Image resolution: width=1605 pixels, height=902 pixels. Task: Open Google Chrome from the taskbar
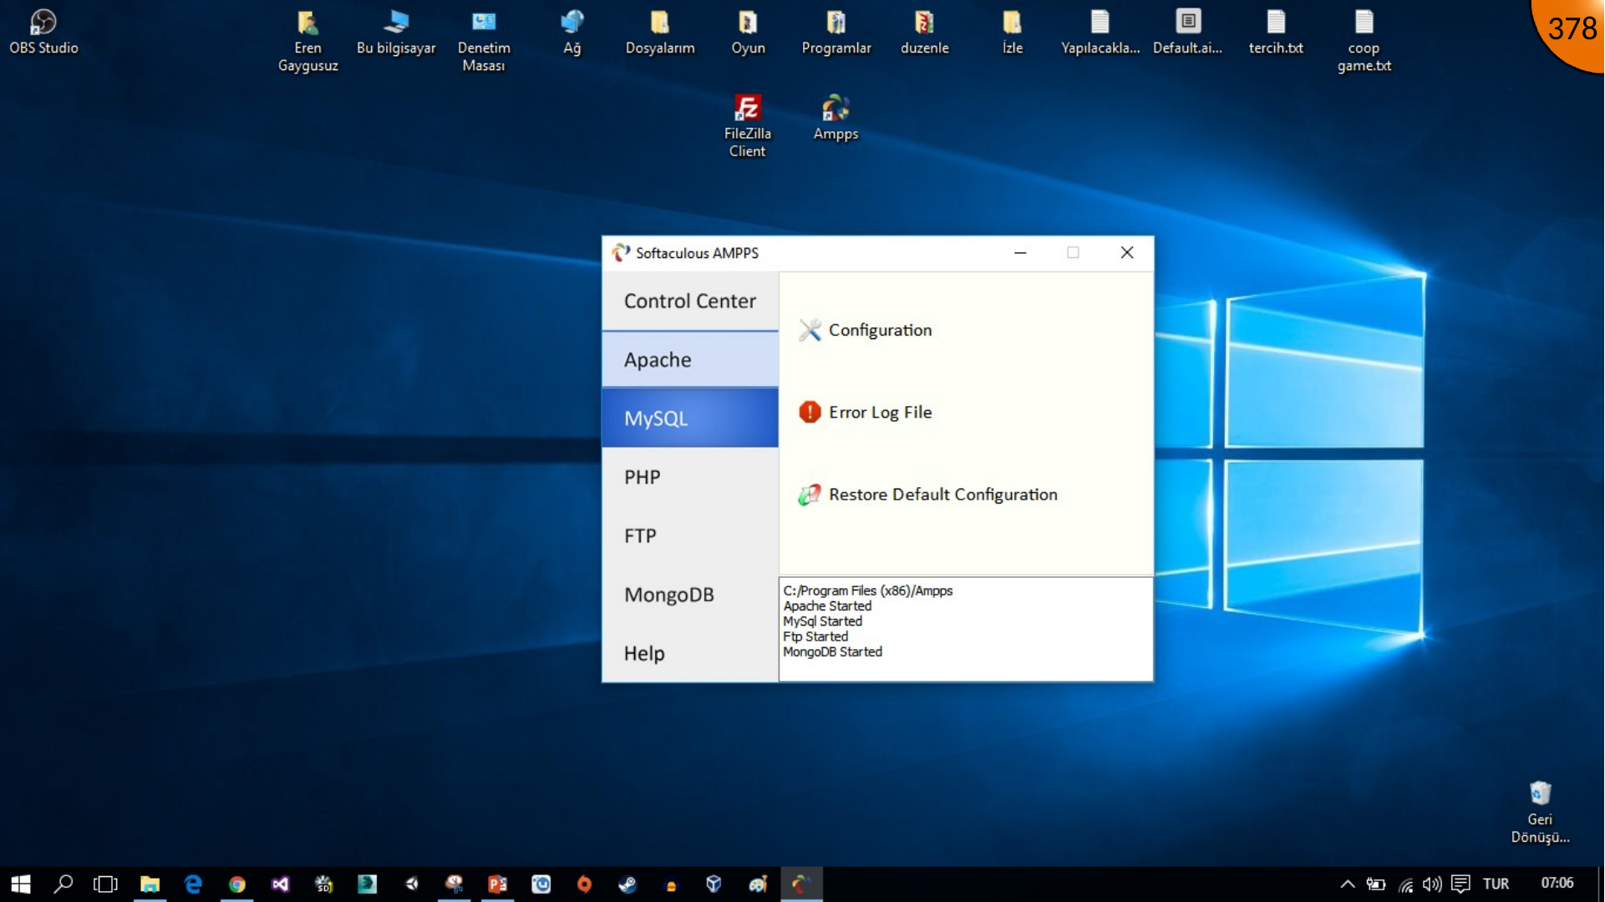[x=236, y=884]
